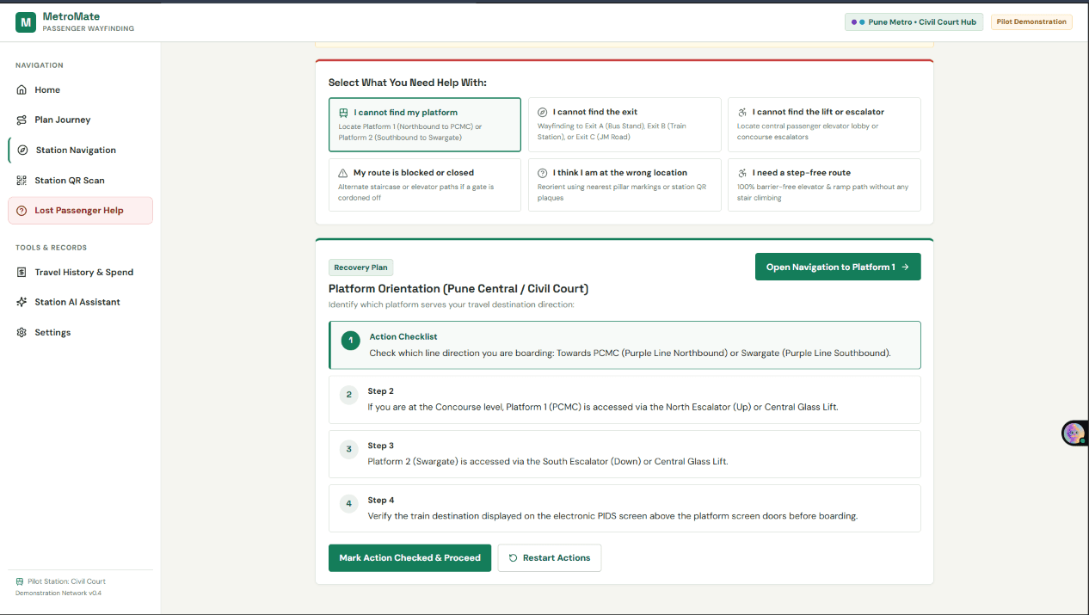Screen dimensions: 1089x615
Task: Click question icon on wrong location card
Action: (543, 173)
